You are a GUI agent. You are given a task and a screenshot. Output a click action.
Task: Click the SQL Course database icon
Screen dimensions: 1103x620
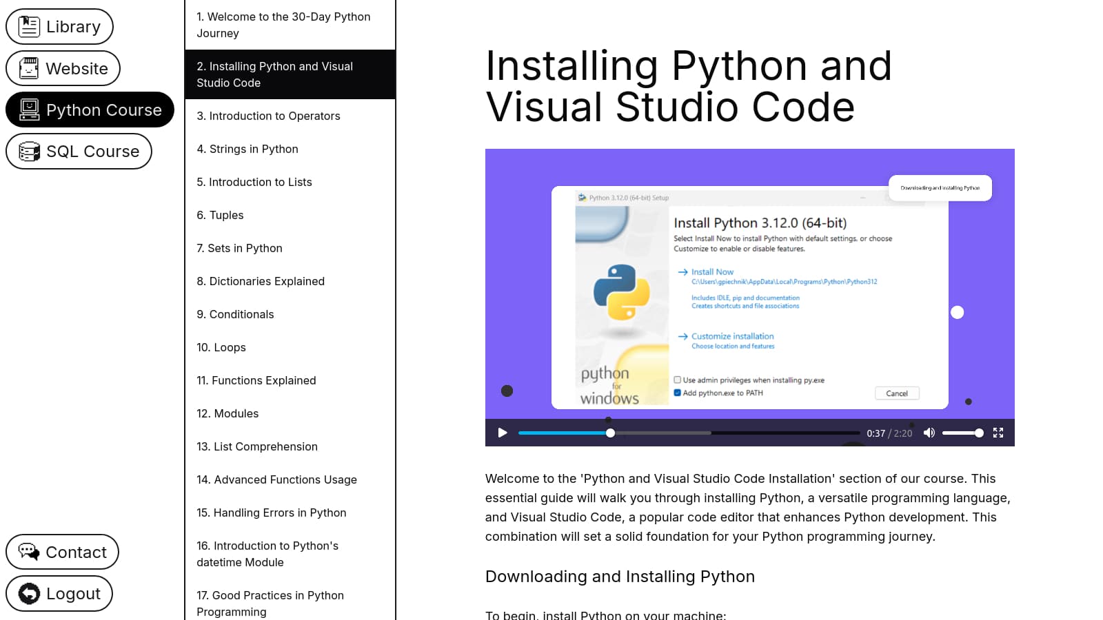[29, 151]
